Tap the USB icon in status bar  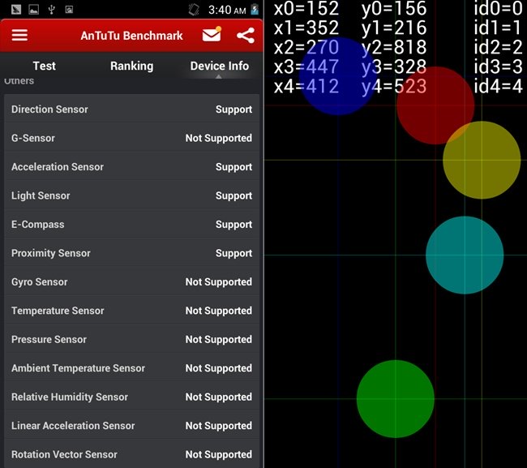coord(51,11)
